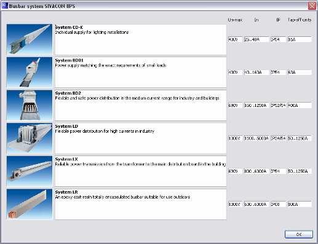Click the System CD-K description box
Image resolution: width=318 pixels, height=244 pixels.
click(x=140, y=40)
